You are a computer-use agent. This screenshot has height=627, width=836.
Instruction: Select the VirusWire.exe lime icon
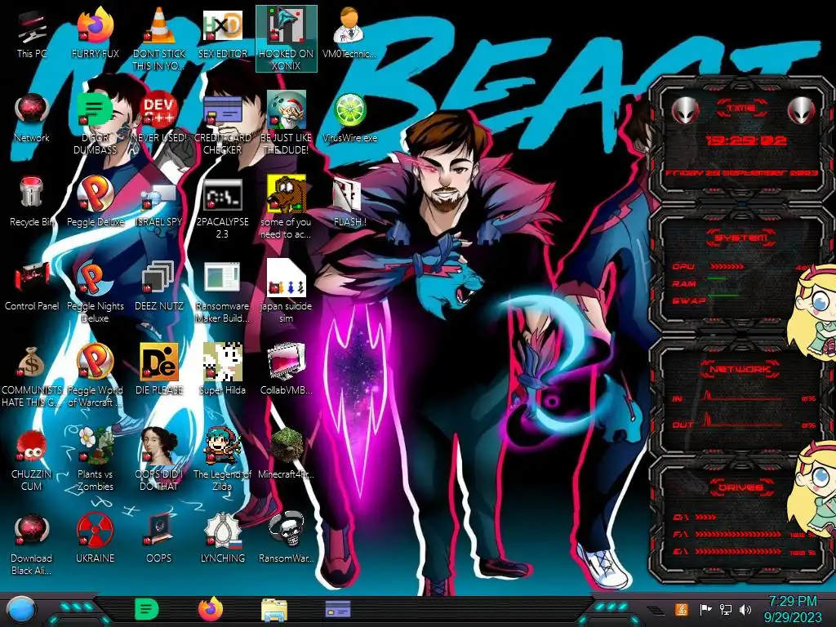coord(349,118)
